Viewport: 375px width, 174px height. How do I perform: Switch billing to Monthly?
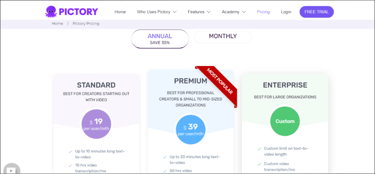tap(223, 37)
